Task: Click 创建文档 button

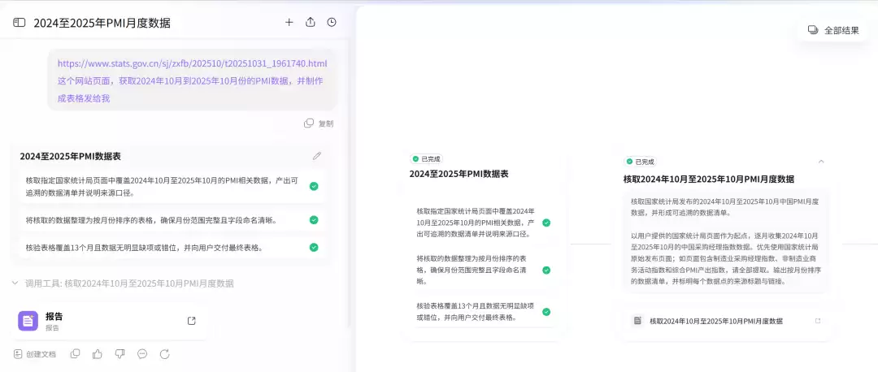Action: click(x=35, y=354)
